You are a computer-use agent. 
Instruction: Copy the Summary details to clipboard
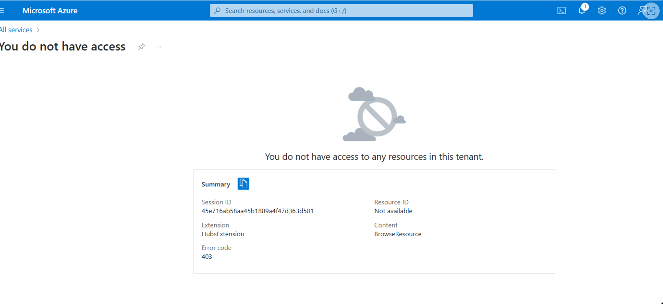(x=243, y=184)
